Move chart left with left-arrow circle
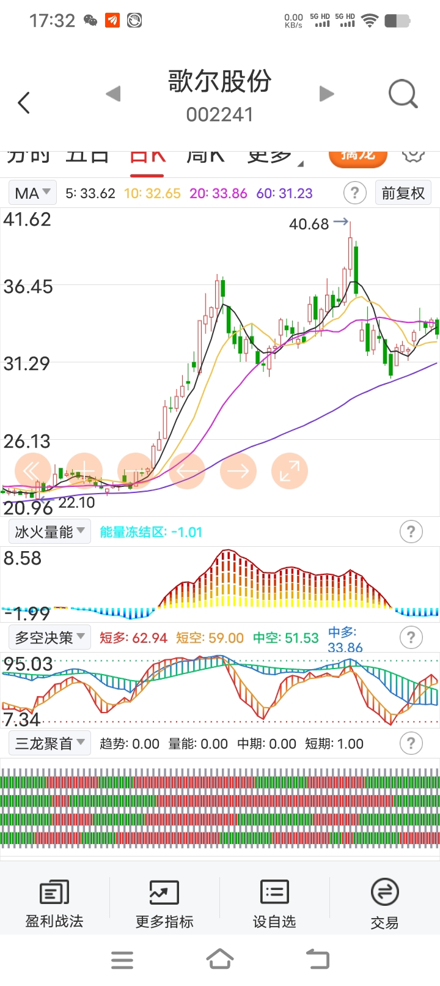440x986 pixels. (x=186, y=471)
